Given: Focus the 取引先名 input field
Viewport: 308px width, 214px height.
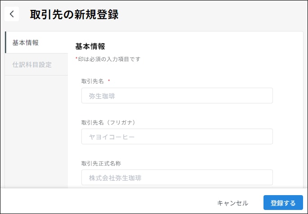Looking at the screenshot, I should [177, 96].
